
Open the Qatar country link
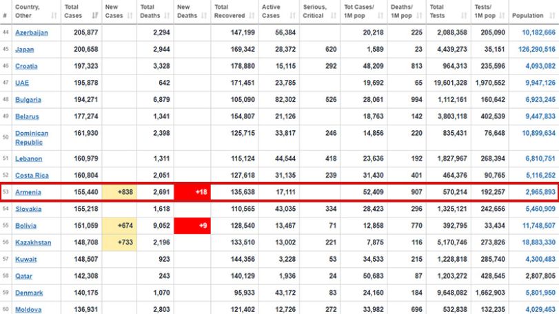[23, 276]
